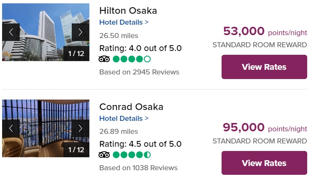Image resolution: width=316 pixels, height=179 pixels.
Task: Open the Hilton Osaka hotel name heading
Action: tap(128, 10)
